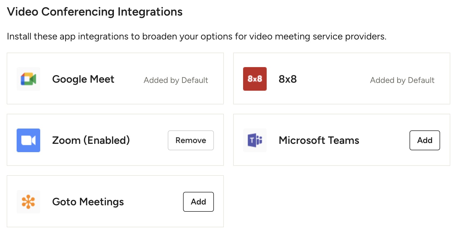Screen dimensions: 461x234
Task: Click the Google Meet integration card
Action: [115, 79]
